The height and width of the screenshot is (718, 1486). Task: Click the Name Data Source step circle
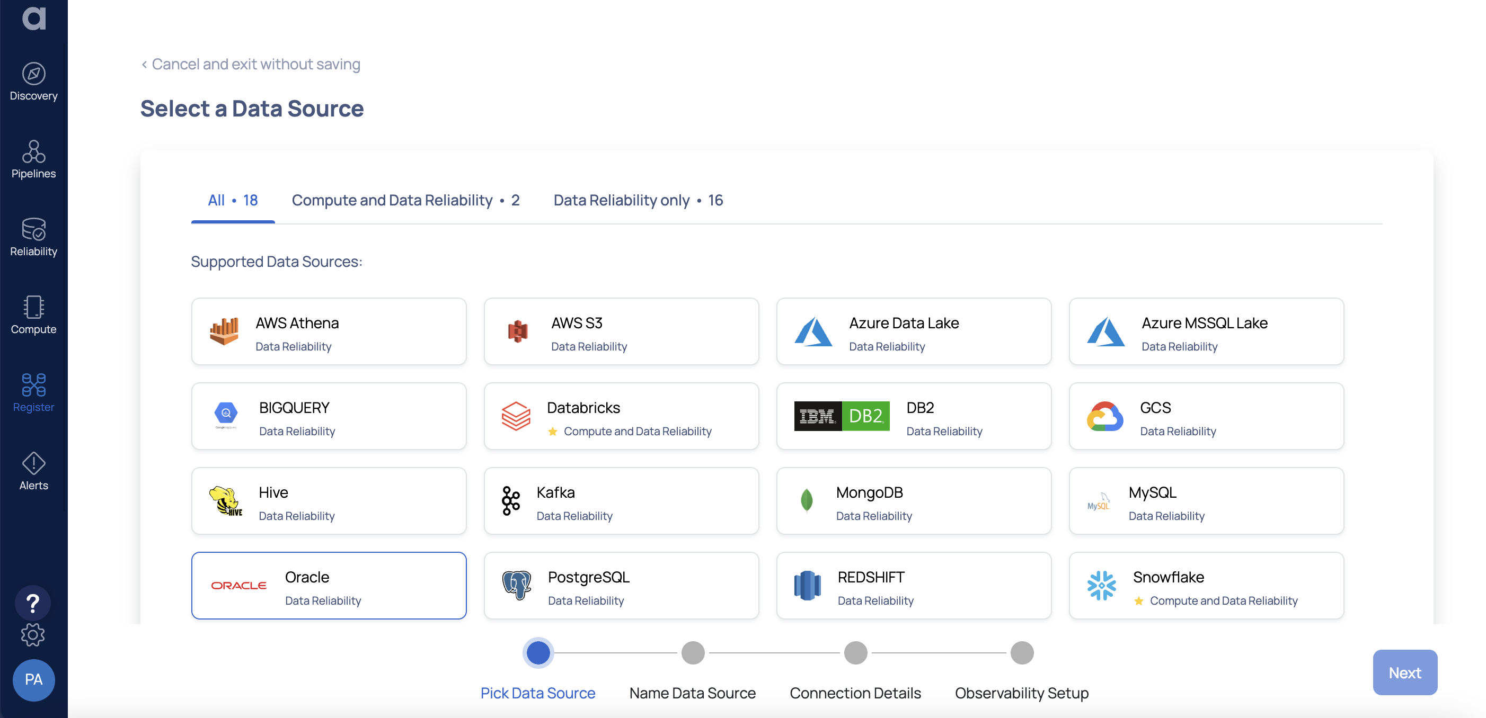pos(693,653)
